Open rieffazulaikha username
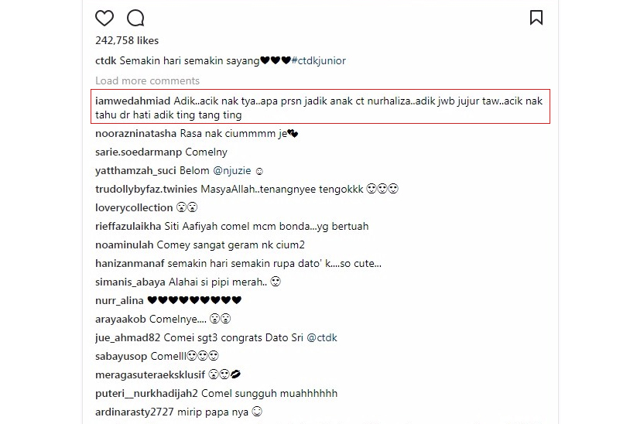Image resolution: width=637 pixels, height=424 pixels. point(128,226)
